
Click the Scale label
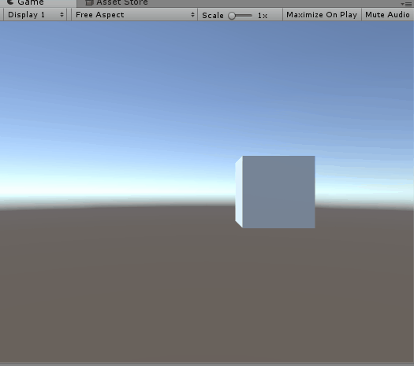click(213, 16)
